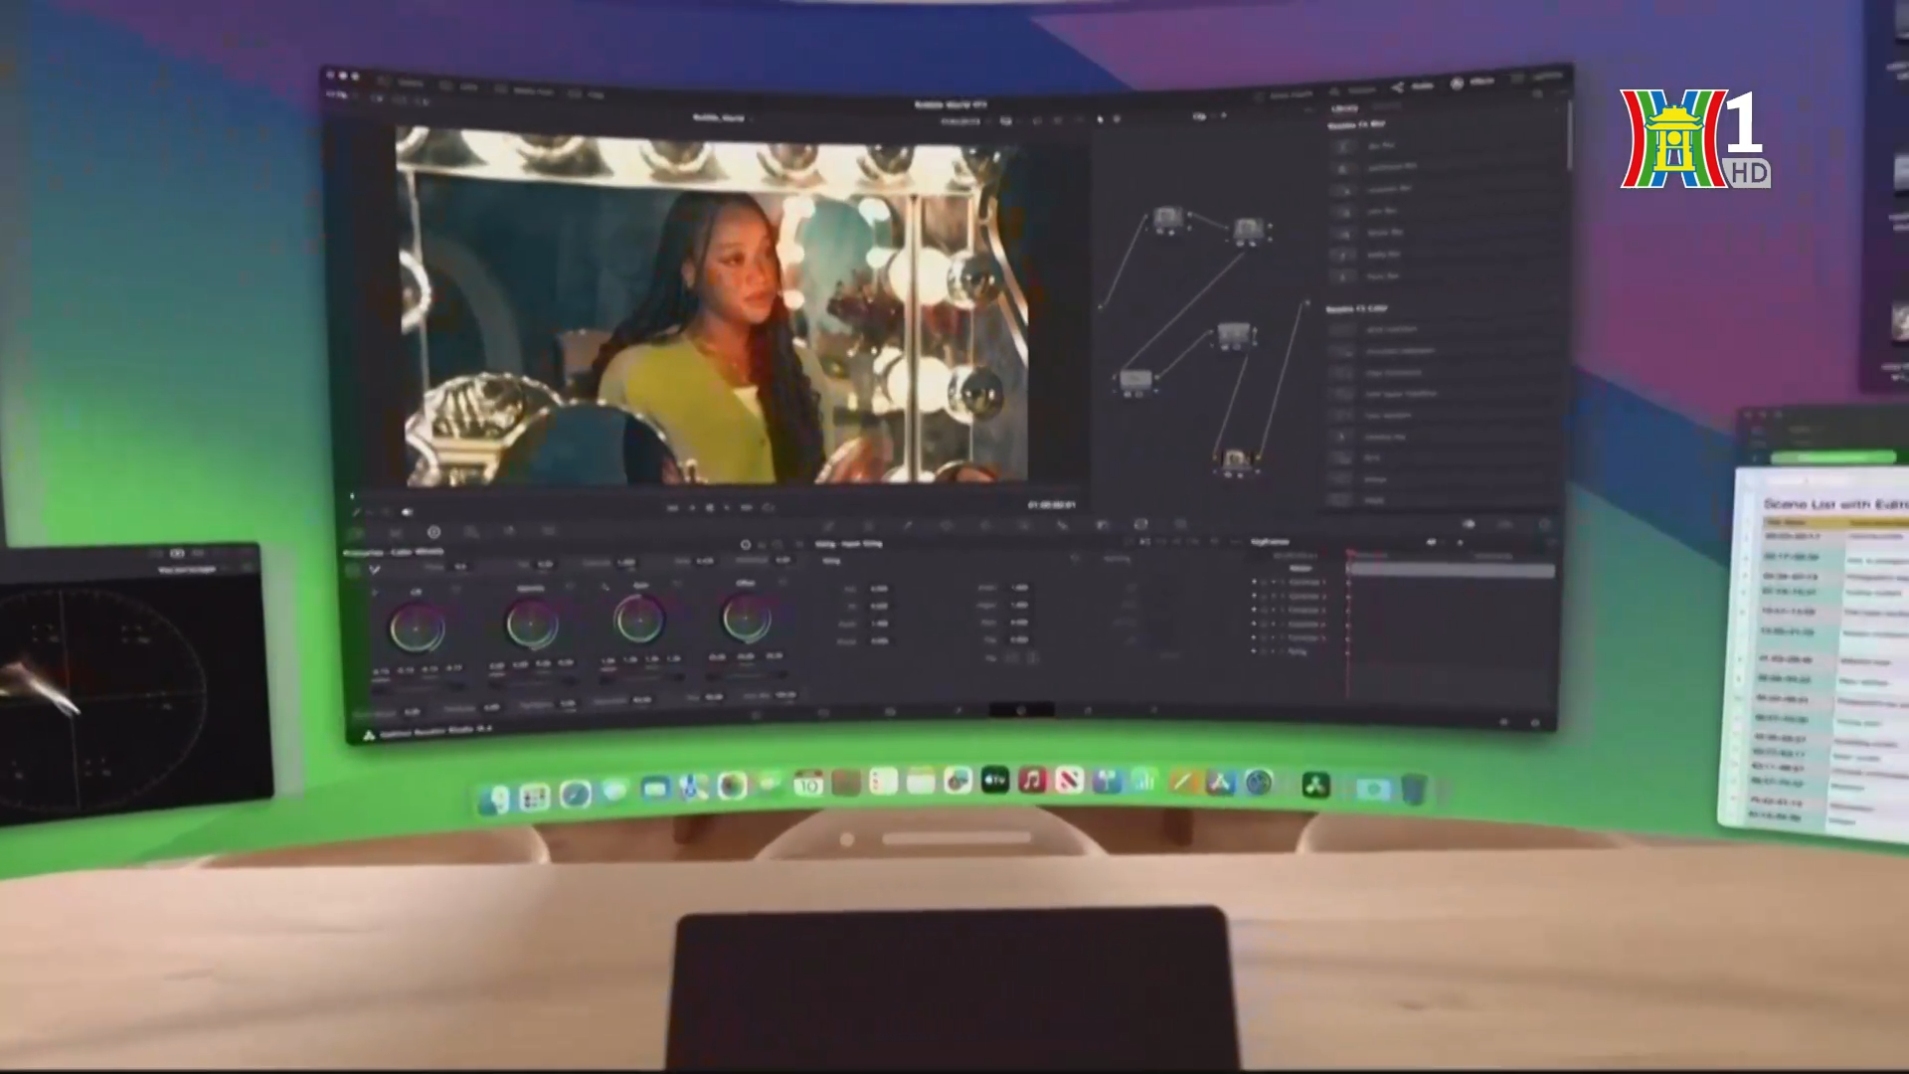Open the Power Window palette
Screen dimensions: 1909x1074
[947, 525]
